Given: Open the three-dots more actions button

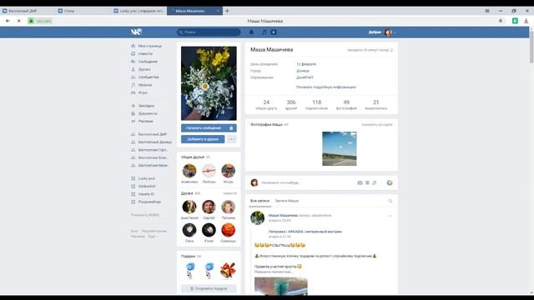Looking at the screenshot, I should 232,139.
